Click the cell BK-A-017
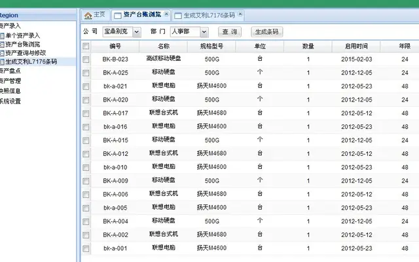419x262 pixels. pos(115,113)
